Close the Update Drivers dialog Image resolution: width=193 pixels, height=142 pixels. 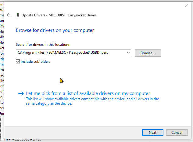(186, 6)
